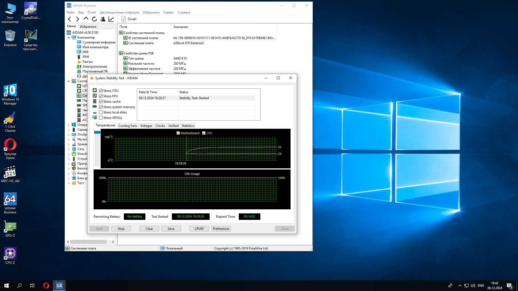Screen dimensions: 518x291
Task: Click the refresh icon in AIDA64 toolbar
Action: (x=94, y=19)
